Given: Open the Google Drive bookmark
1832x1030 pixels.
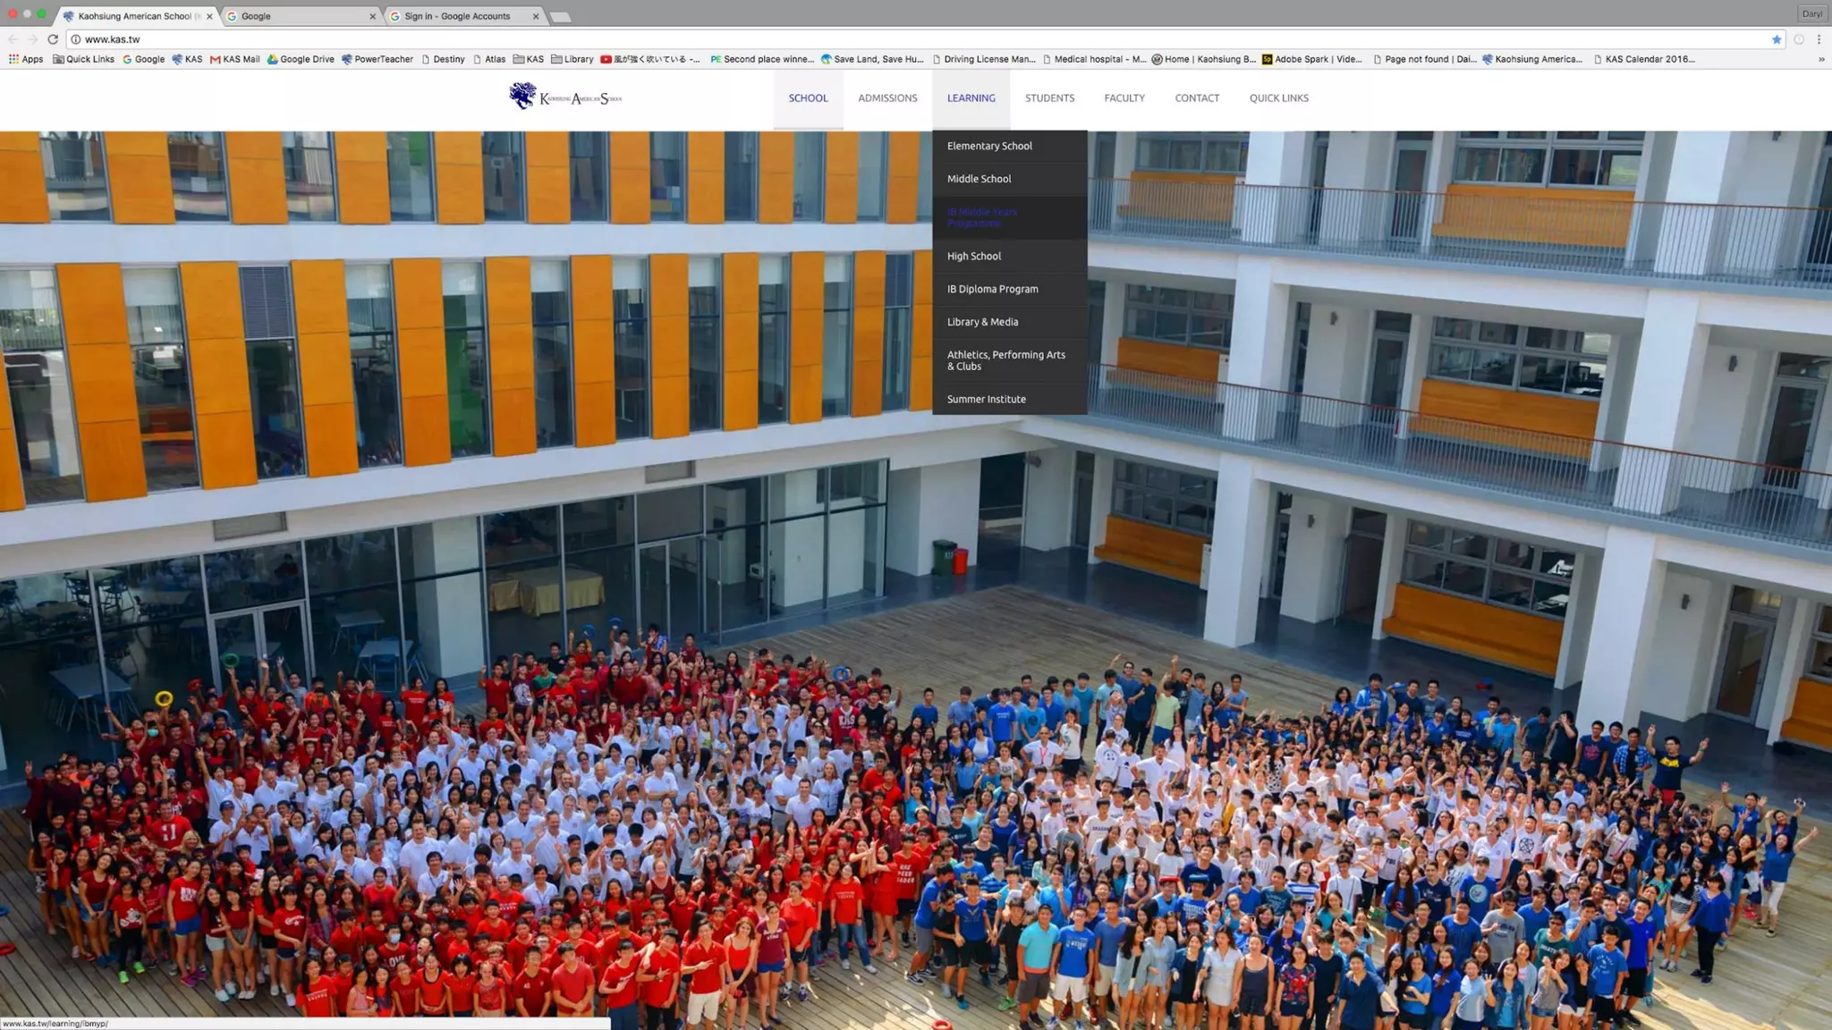Looking at the screenshot, I should [301, 59].
